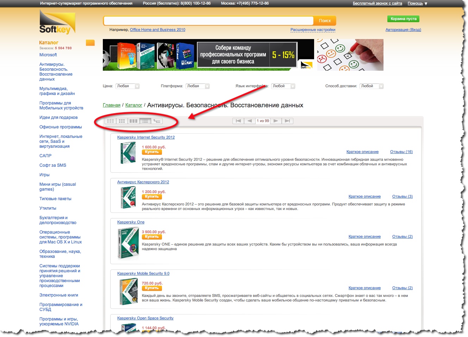Open the Способ доставки dropdown

click(372, 86)
